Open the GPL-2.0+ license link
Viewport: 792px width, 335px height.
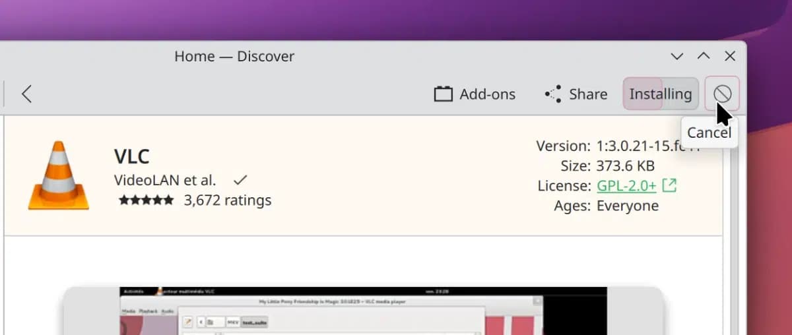(x=626, y=186)
